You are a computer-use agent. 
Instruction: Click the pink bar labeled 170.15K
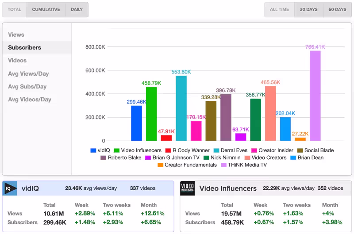pyautogui.click(x=196, y=131)
